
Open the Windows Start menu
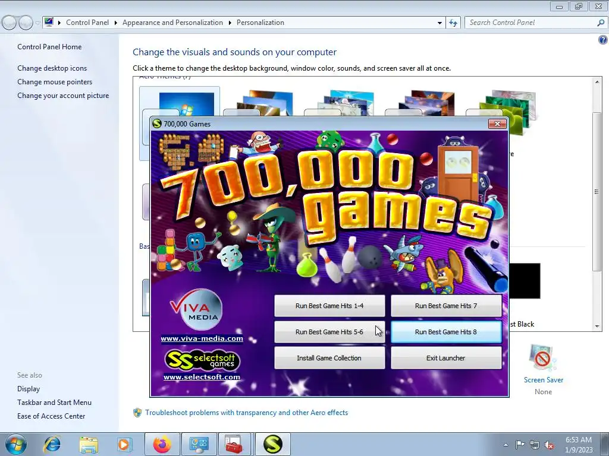click(15, 444)
